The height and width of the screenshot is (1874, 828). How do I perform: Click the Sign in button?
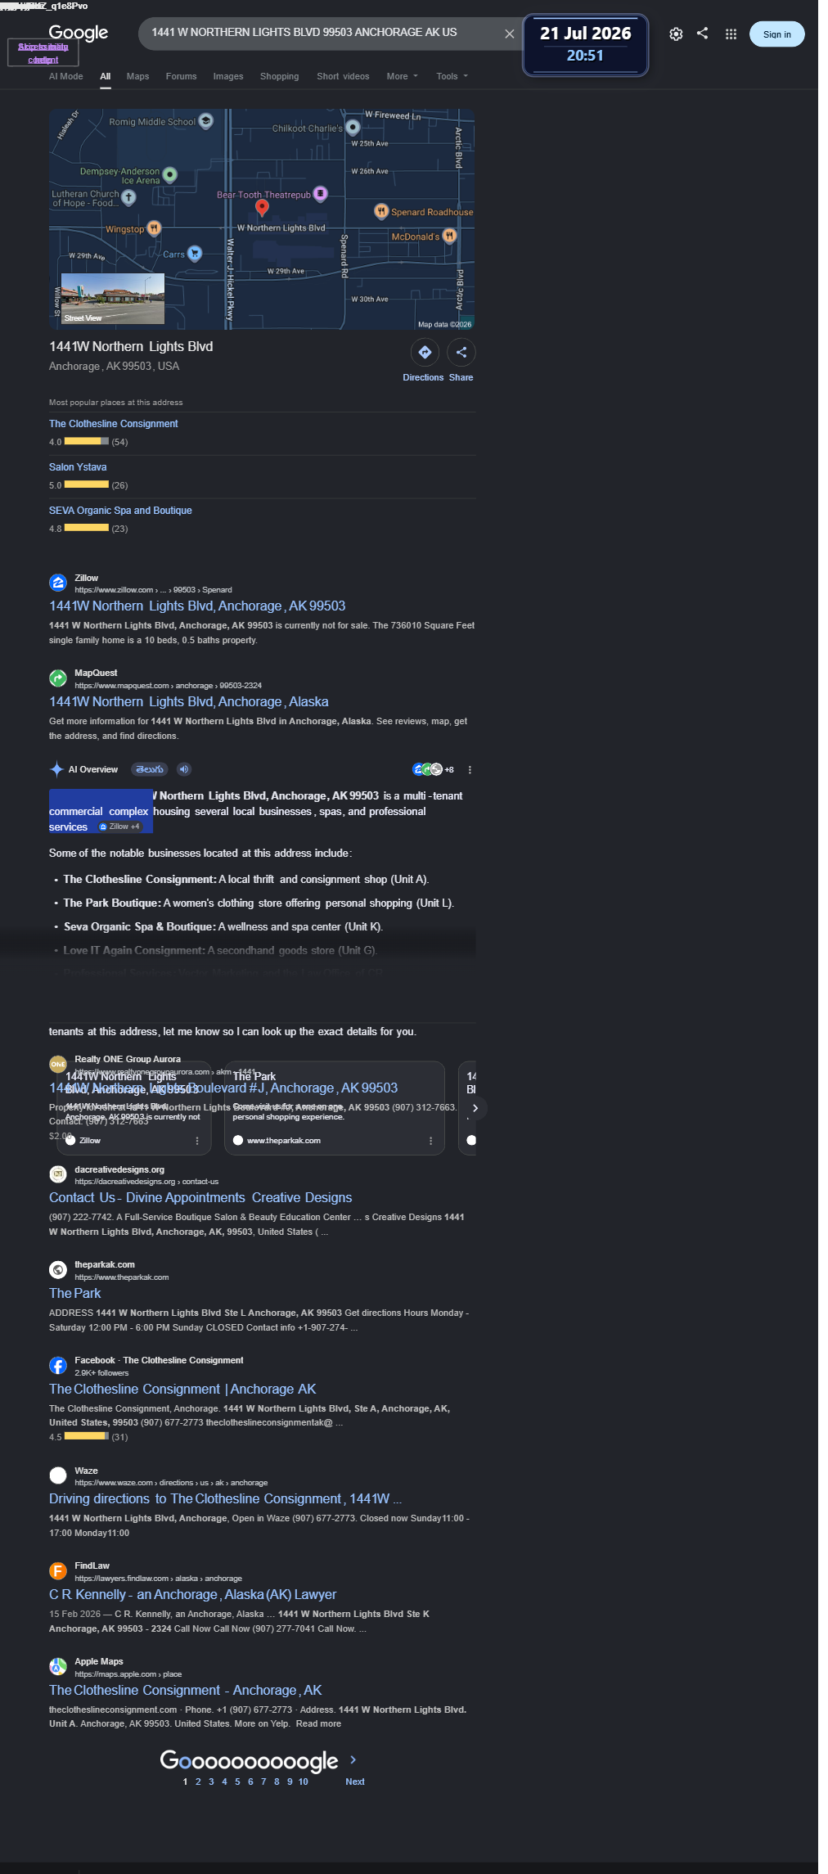pos(776,34)
